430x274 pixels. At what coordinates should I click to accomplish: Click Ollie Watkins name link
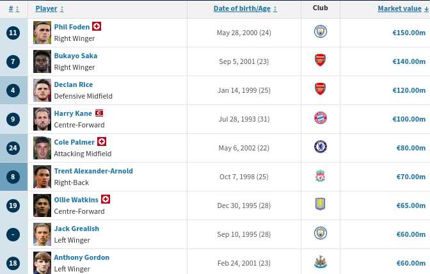(x=76, y=200)
